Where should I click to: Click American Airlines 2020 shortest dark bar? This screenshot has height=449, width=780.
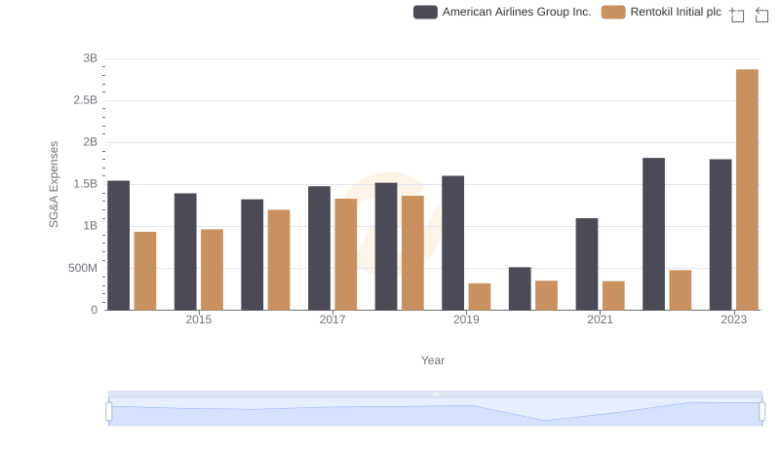[520, 288]
